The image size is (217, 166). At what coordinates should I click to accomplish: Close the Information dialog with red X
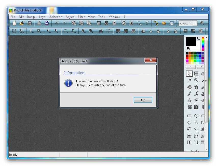(151, 60)
